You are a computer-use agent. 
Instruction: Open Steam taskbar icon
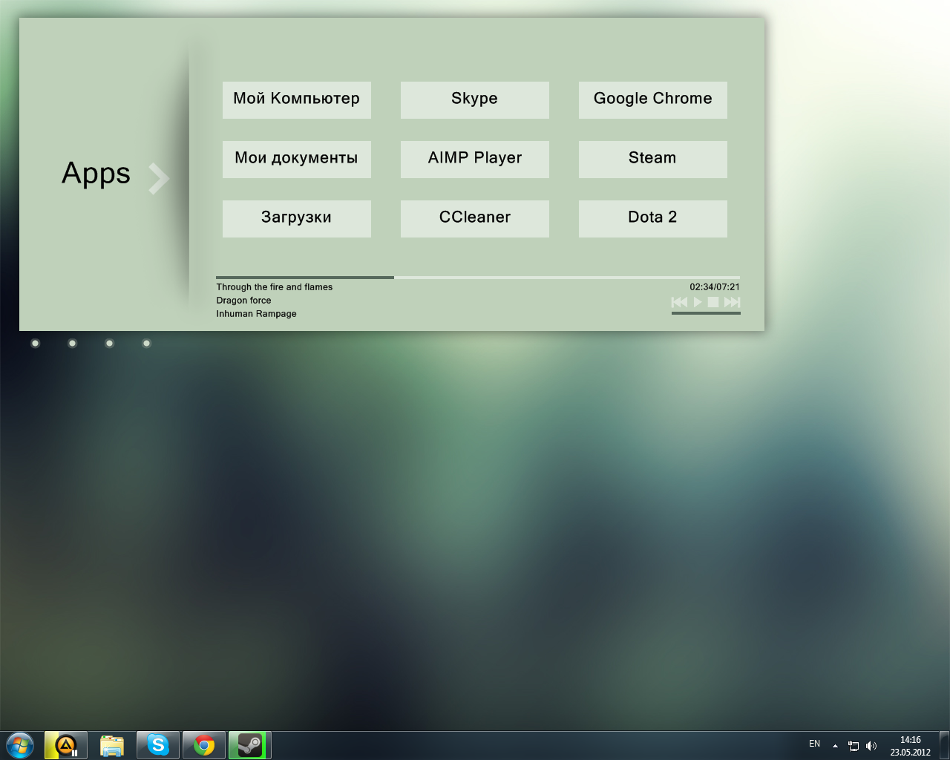[250, 745]
